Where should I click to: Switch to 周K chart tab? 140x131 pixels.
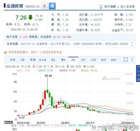[x=63, y=60]
